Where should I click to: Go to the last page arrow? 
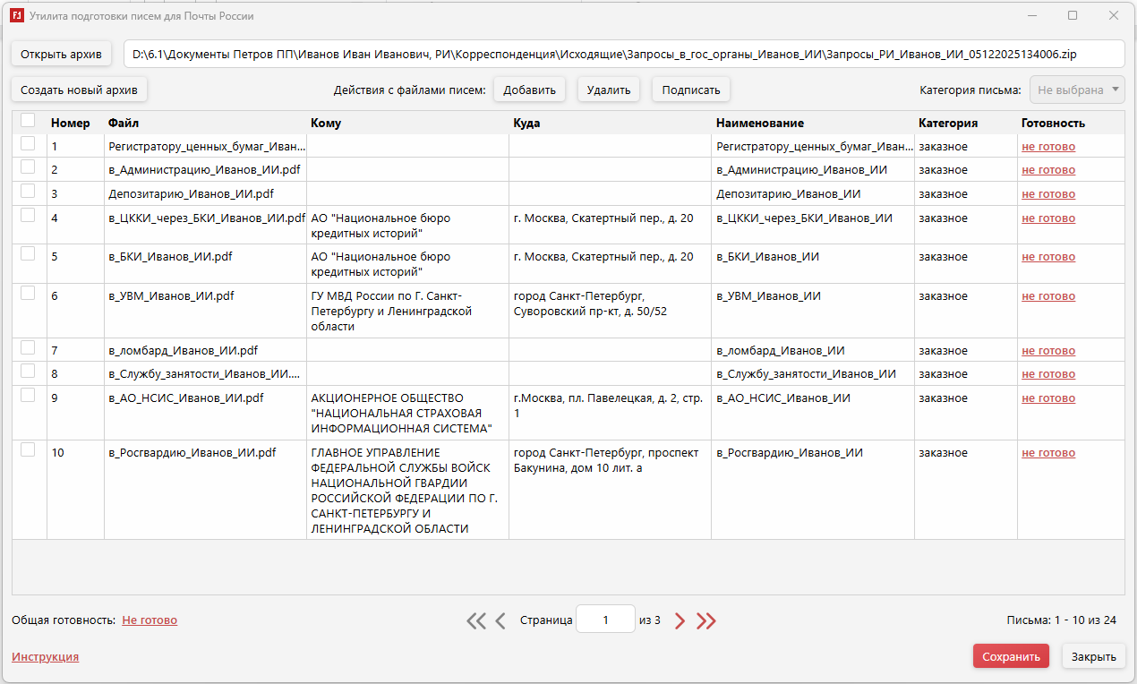(706, 620)
